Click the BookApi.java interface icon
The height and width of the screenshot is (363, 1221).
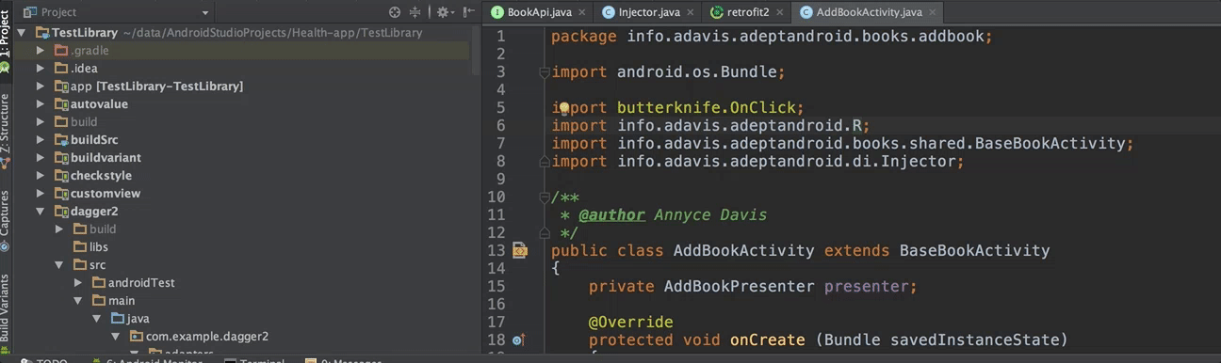pyautogui.click(x=497, y=12)
